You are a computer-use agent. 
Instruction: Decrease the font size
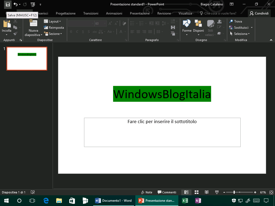click(116, 24)
